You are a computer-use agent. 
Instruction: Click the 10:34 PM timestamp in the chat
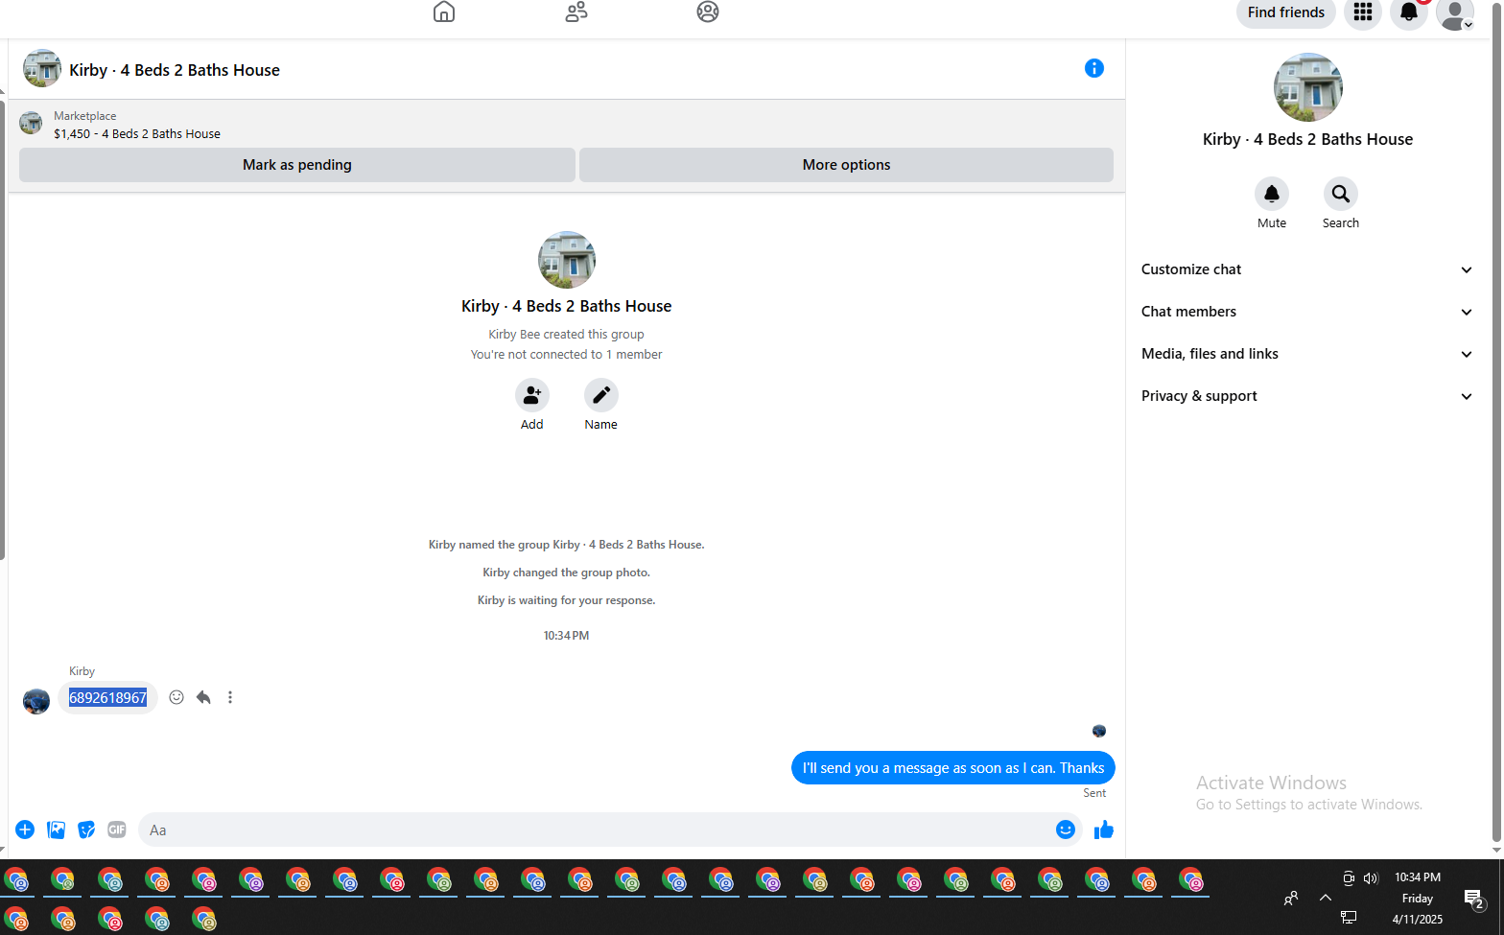[567, 636]
